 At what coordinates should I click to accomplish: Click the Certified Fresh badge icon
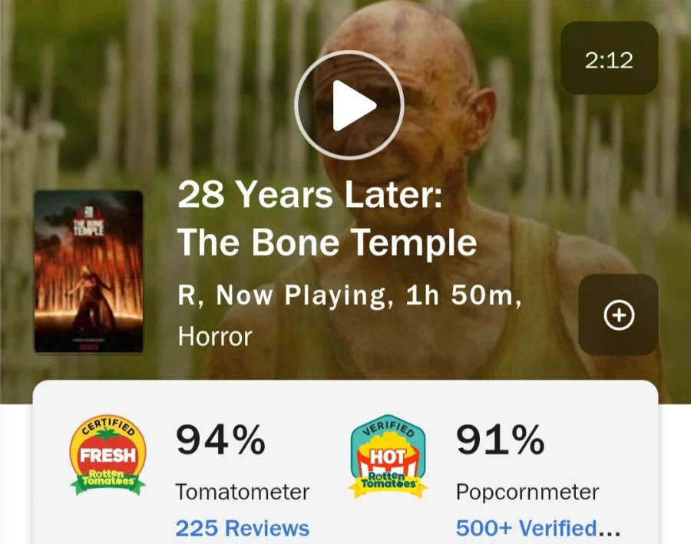[108, 456]
